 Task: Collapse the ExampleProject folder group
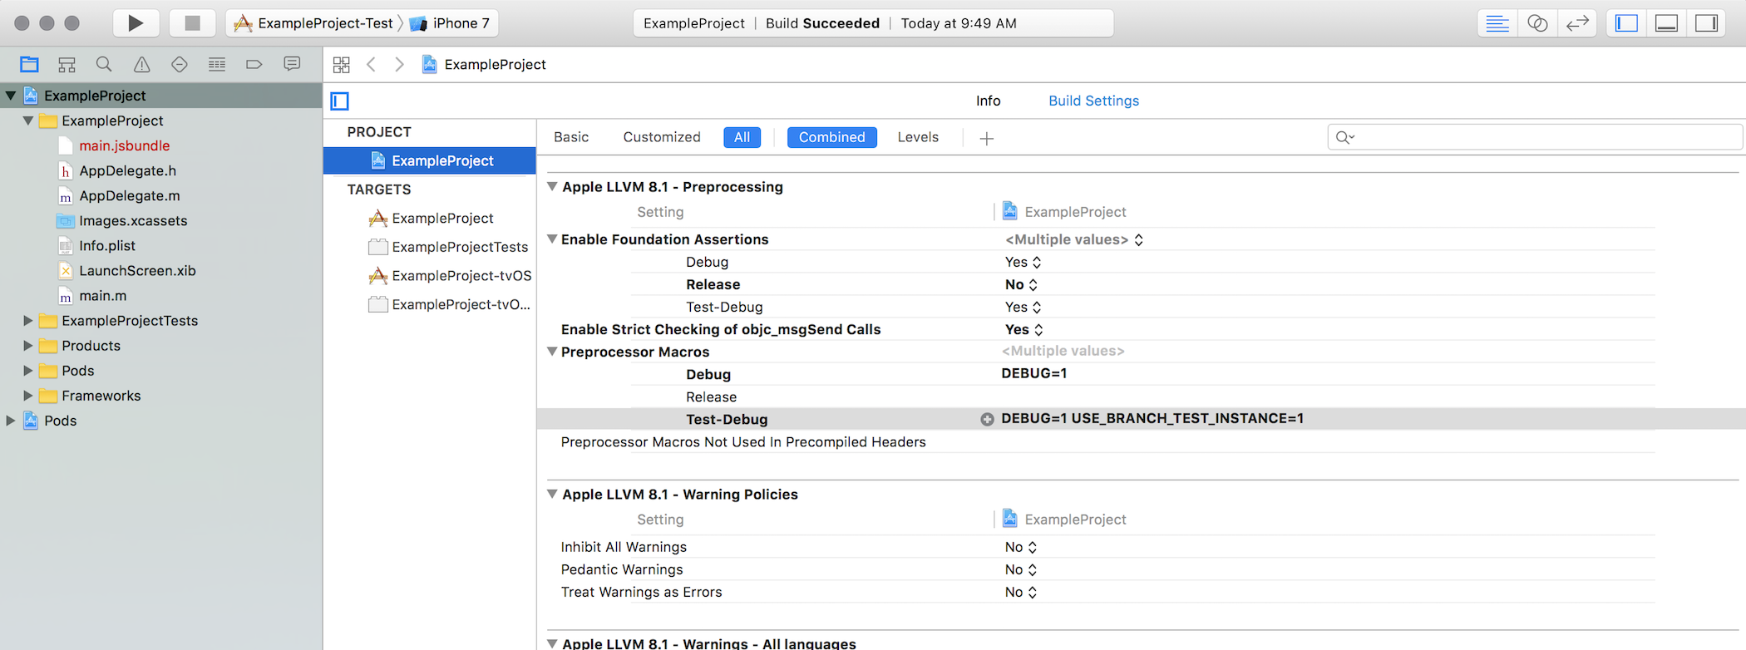pyautogui.click(x=28, y=121)
